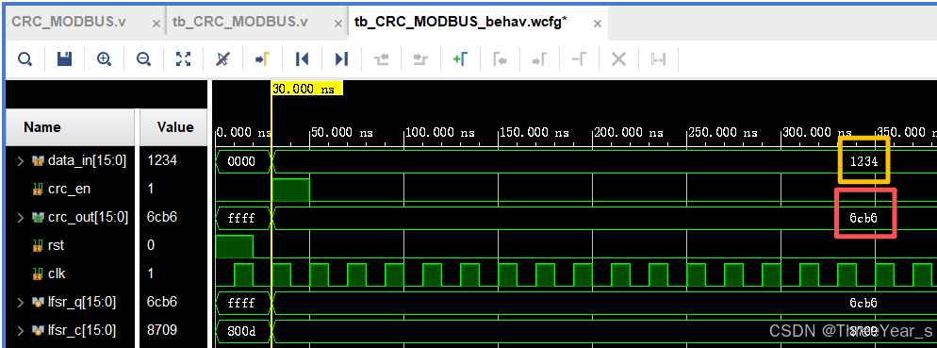Click the Next Transition icon
Viewport: 937px width, 348px height.
coord(420,58)
